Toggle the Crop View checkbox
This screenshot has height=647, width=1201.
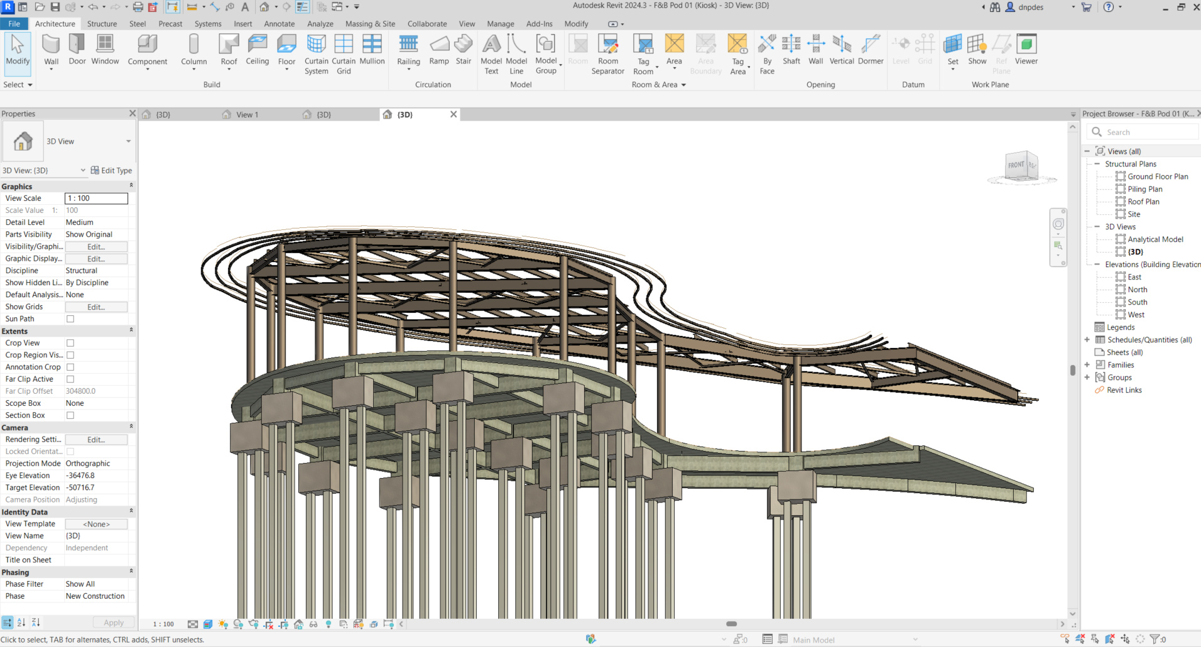coord(70,343)
